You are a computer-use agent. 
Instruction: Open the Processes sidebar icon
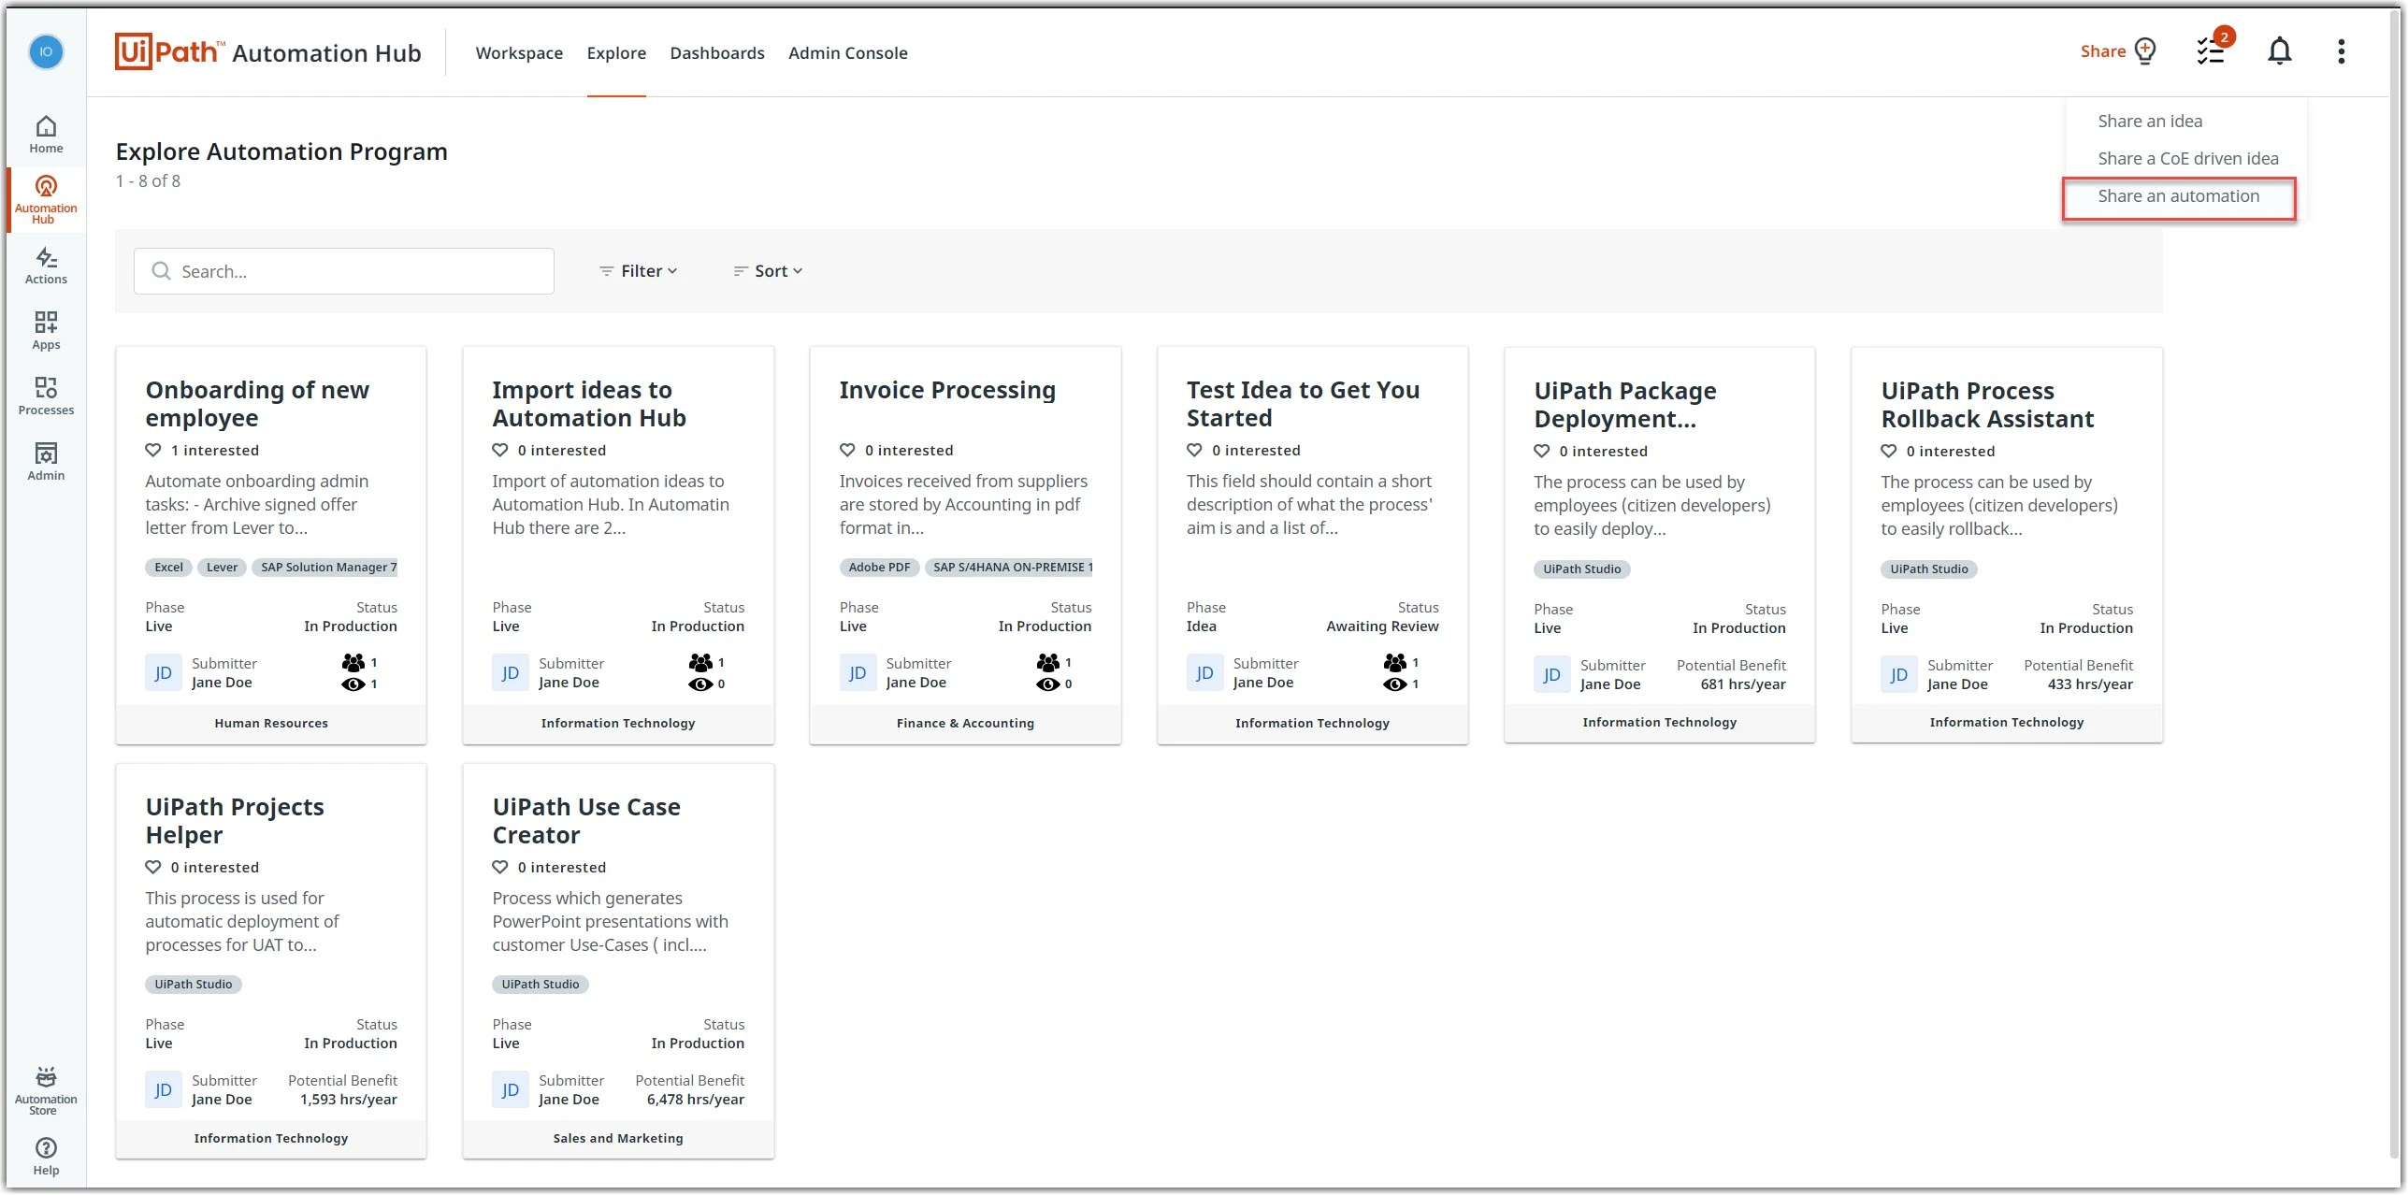pos(46,396)
